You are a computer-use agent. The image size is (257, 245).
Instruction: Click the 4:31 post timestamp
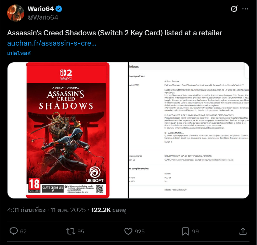(47, 210)
